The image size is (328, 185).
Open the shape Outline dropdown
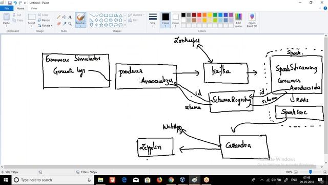136,15
